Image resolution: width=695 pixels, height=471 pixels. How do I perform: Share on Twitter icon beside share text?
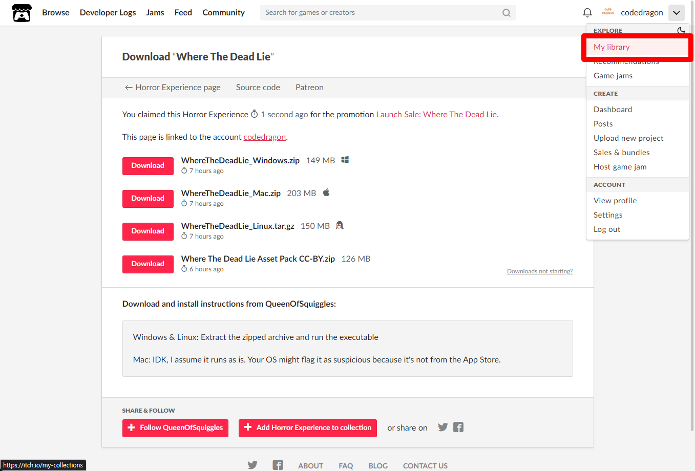(443, 427)
